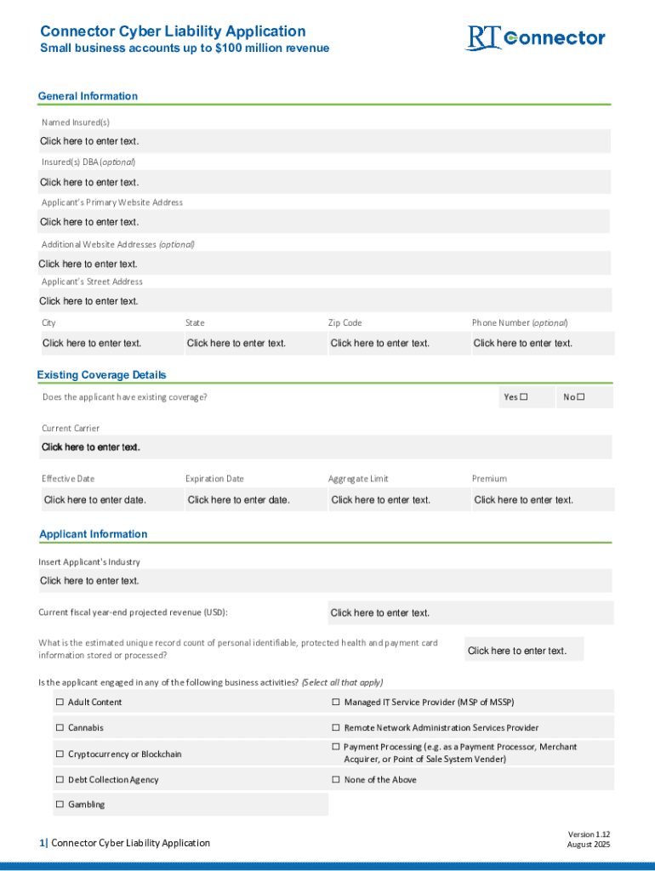This screenshot has height=871, width=655.
Task: Focus the Primary Website Address field
Action: pyautogui.click(x=324, y=222)
